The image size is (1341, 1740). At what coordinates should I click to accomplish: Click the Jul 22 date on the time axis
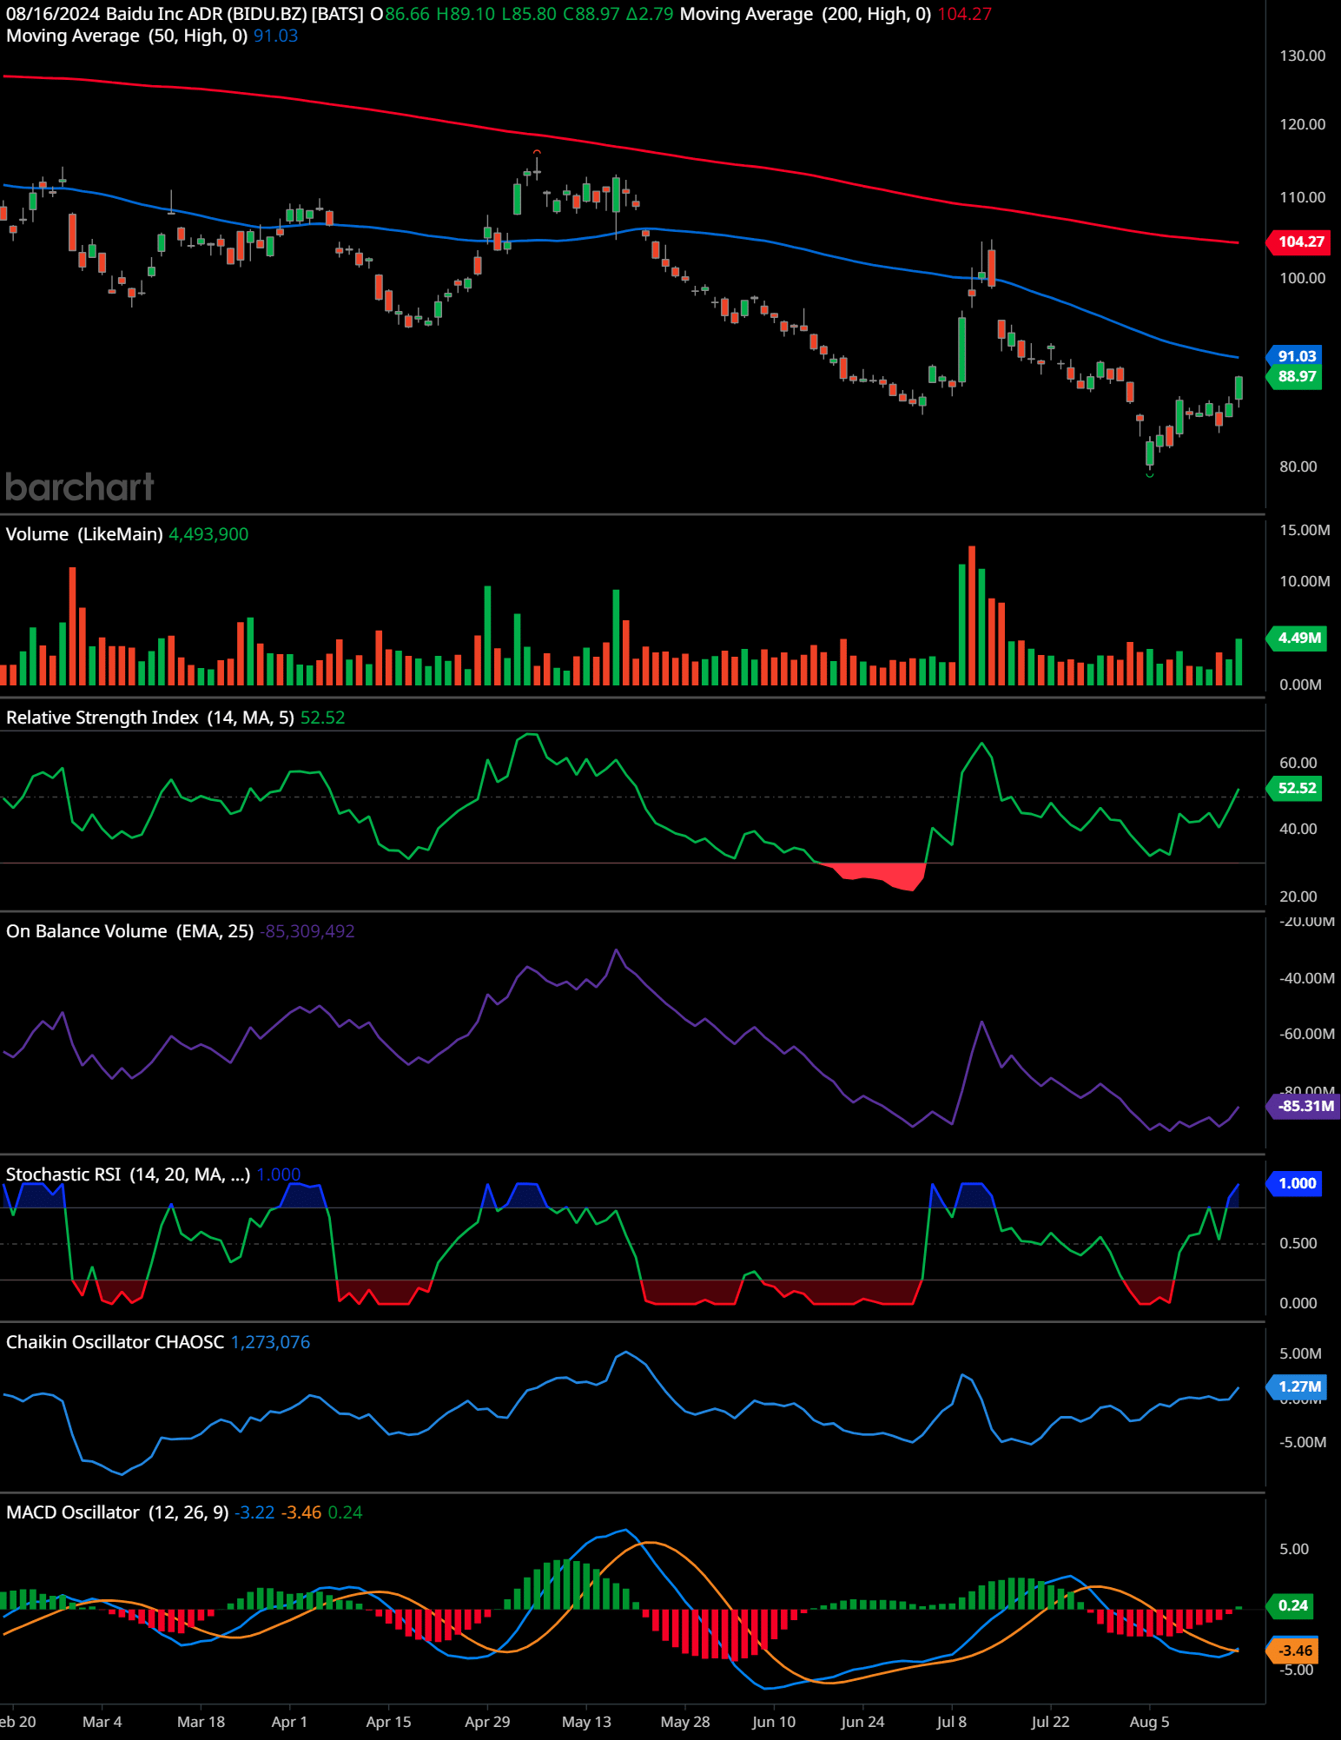pyautogui.click(x=1050, y=1722)
